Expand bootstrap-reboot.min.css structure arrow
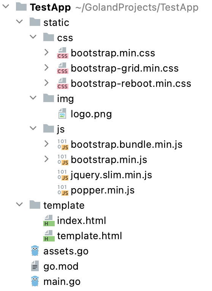This screenshot has height=291, width=212. coord(46,83)
